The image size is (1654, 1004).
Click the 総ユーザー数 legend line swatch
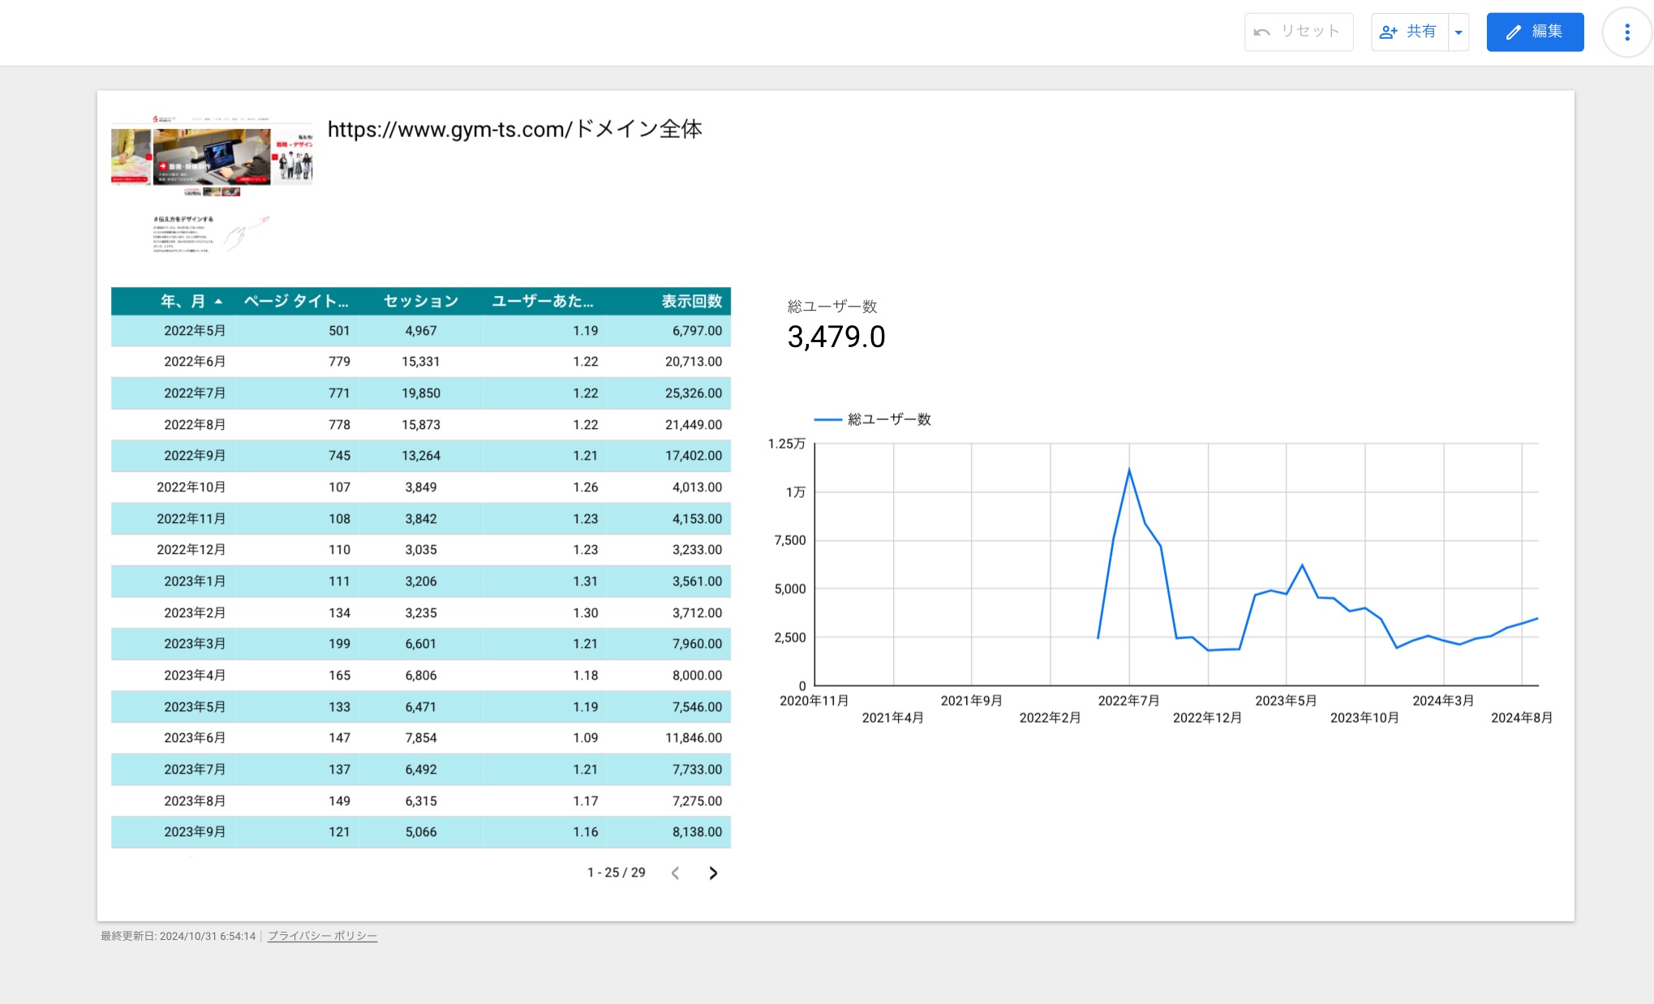[827, 419]
